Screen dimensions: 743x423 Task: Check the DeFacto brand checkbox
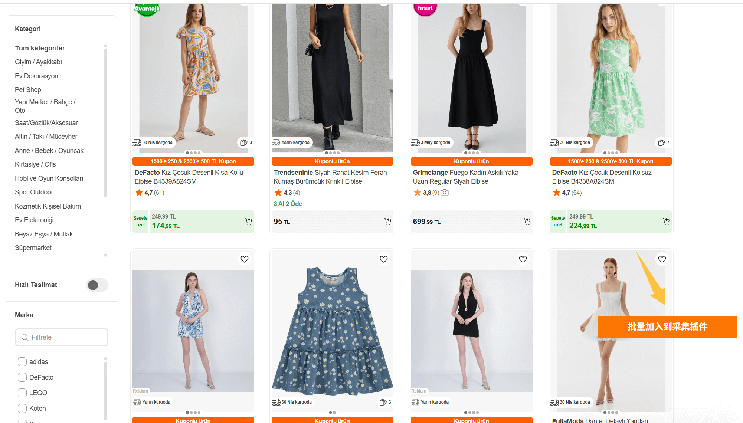click(22, 377)
